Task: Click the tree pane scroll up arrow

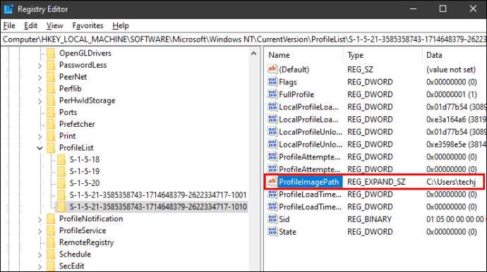Action: [254, 54]
